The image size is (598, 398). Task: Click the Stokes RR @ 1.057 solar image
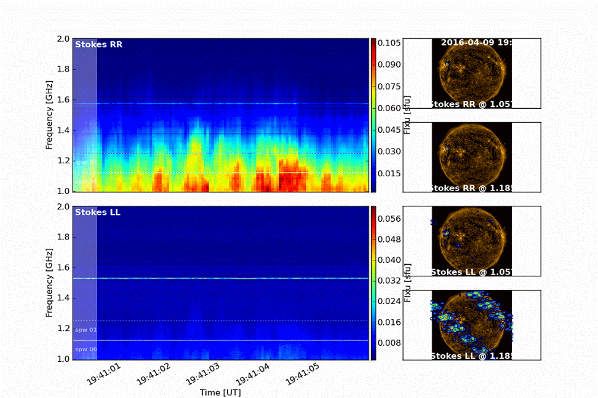click(x=472, y=72)
